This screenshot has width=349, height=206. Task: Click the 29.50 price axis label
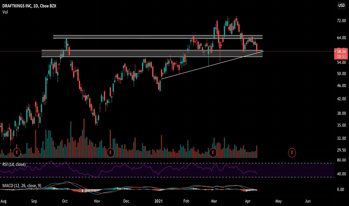tap(342, 150)
